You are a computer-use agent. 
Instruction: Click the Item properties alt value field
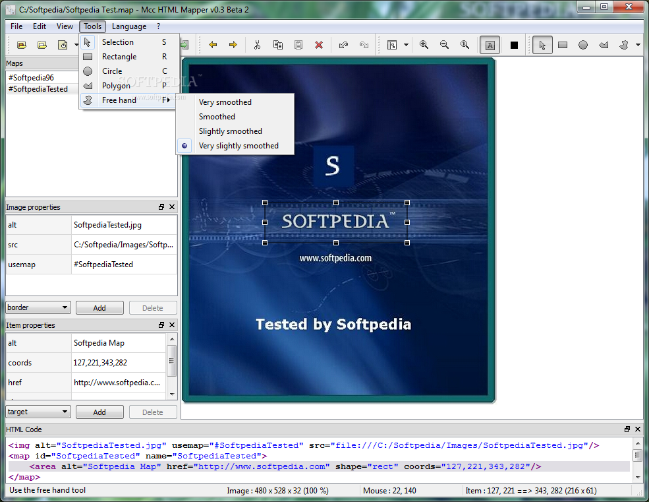click(x=119, y=343)
